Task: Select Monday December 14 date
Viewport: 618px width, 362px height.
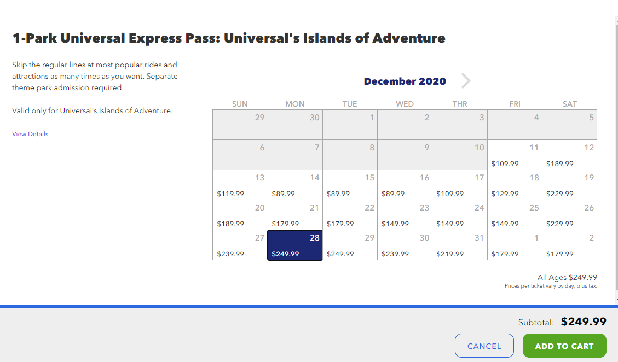Action: tap(295, 185)
